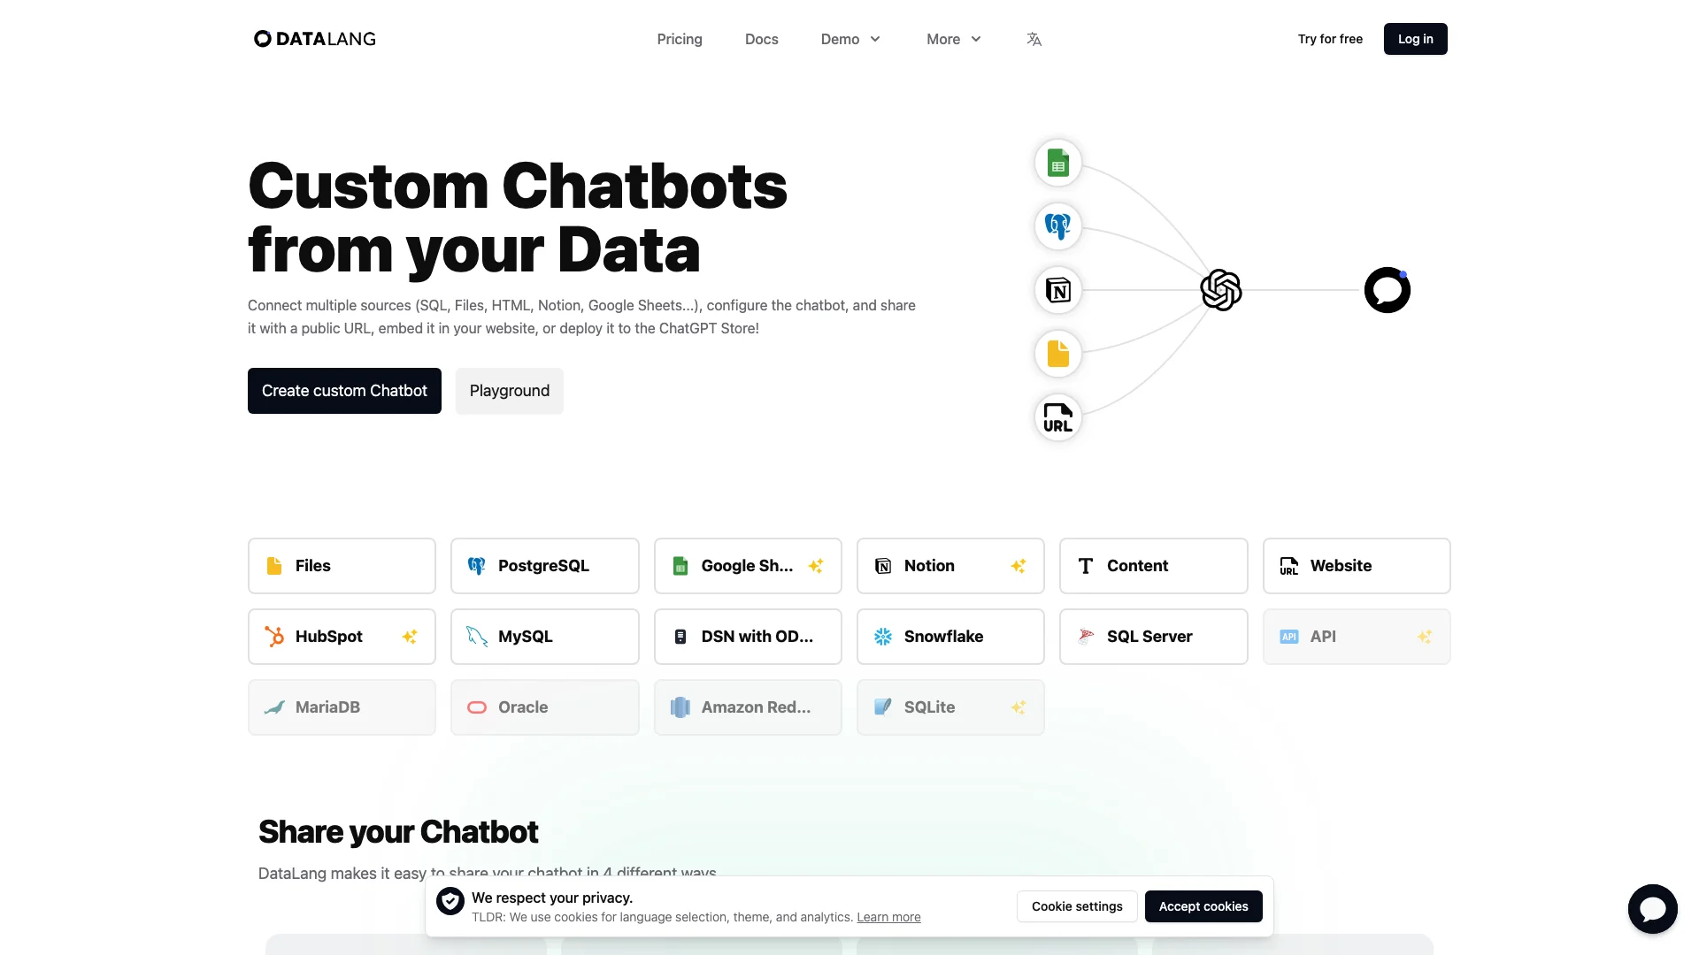The height and width of the screenshot is (955, 1699).
Task: Toggle HubSpot sparkle/AI feature
Action: (x=409, y=637)
